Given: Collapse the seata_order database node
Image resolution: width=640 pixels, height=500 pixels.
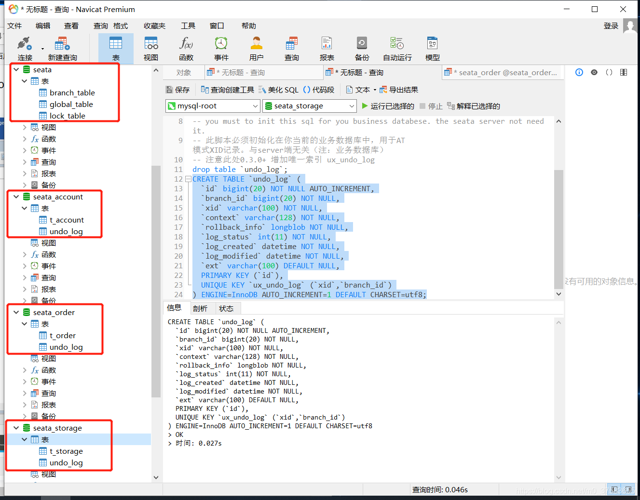Looking at the screenshot, I should 16,312.
